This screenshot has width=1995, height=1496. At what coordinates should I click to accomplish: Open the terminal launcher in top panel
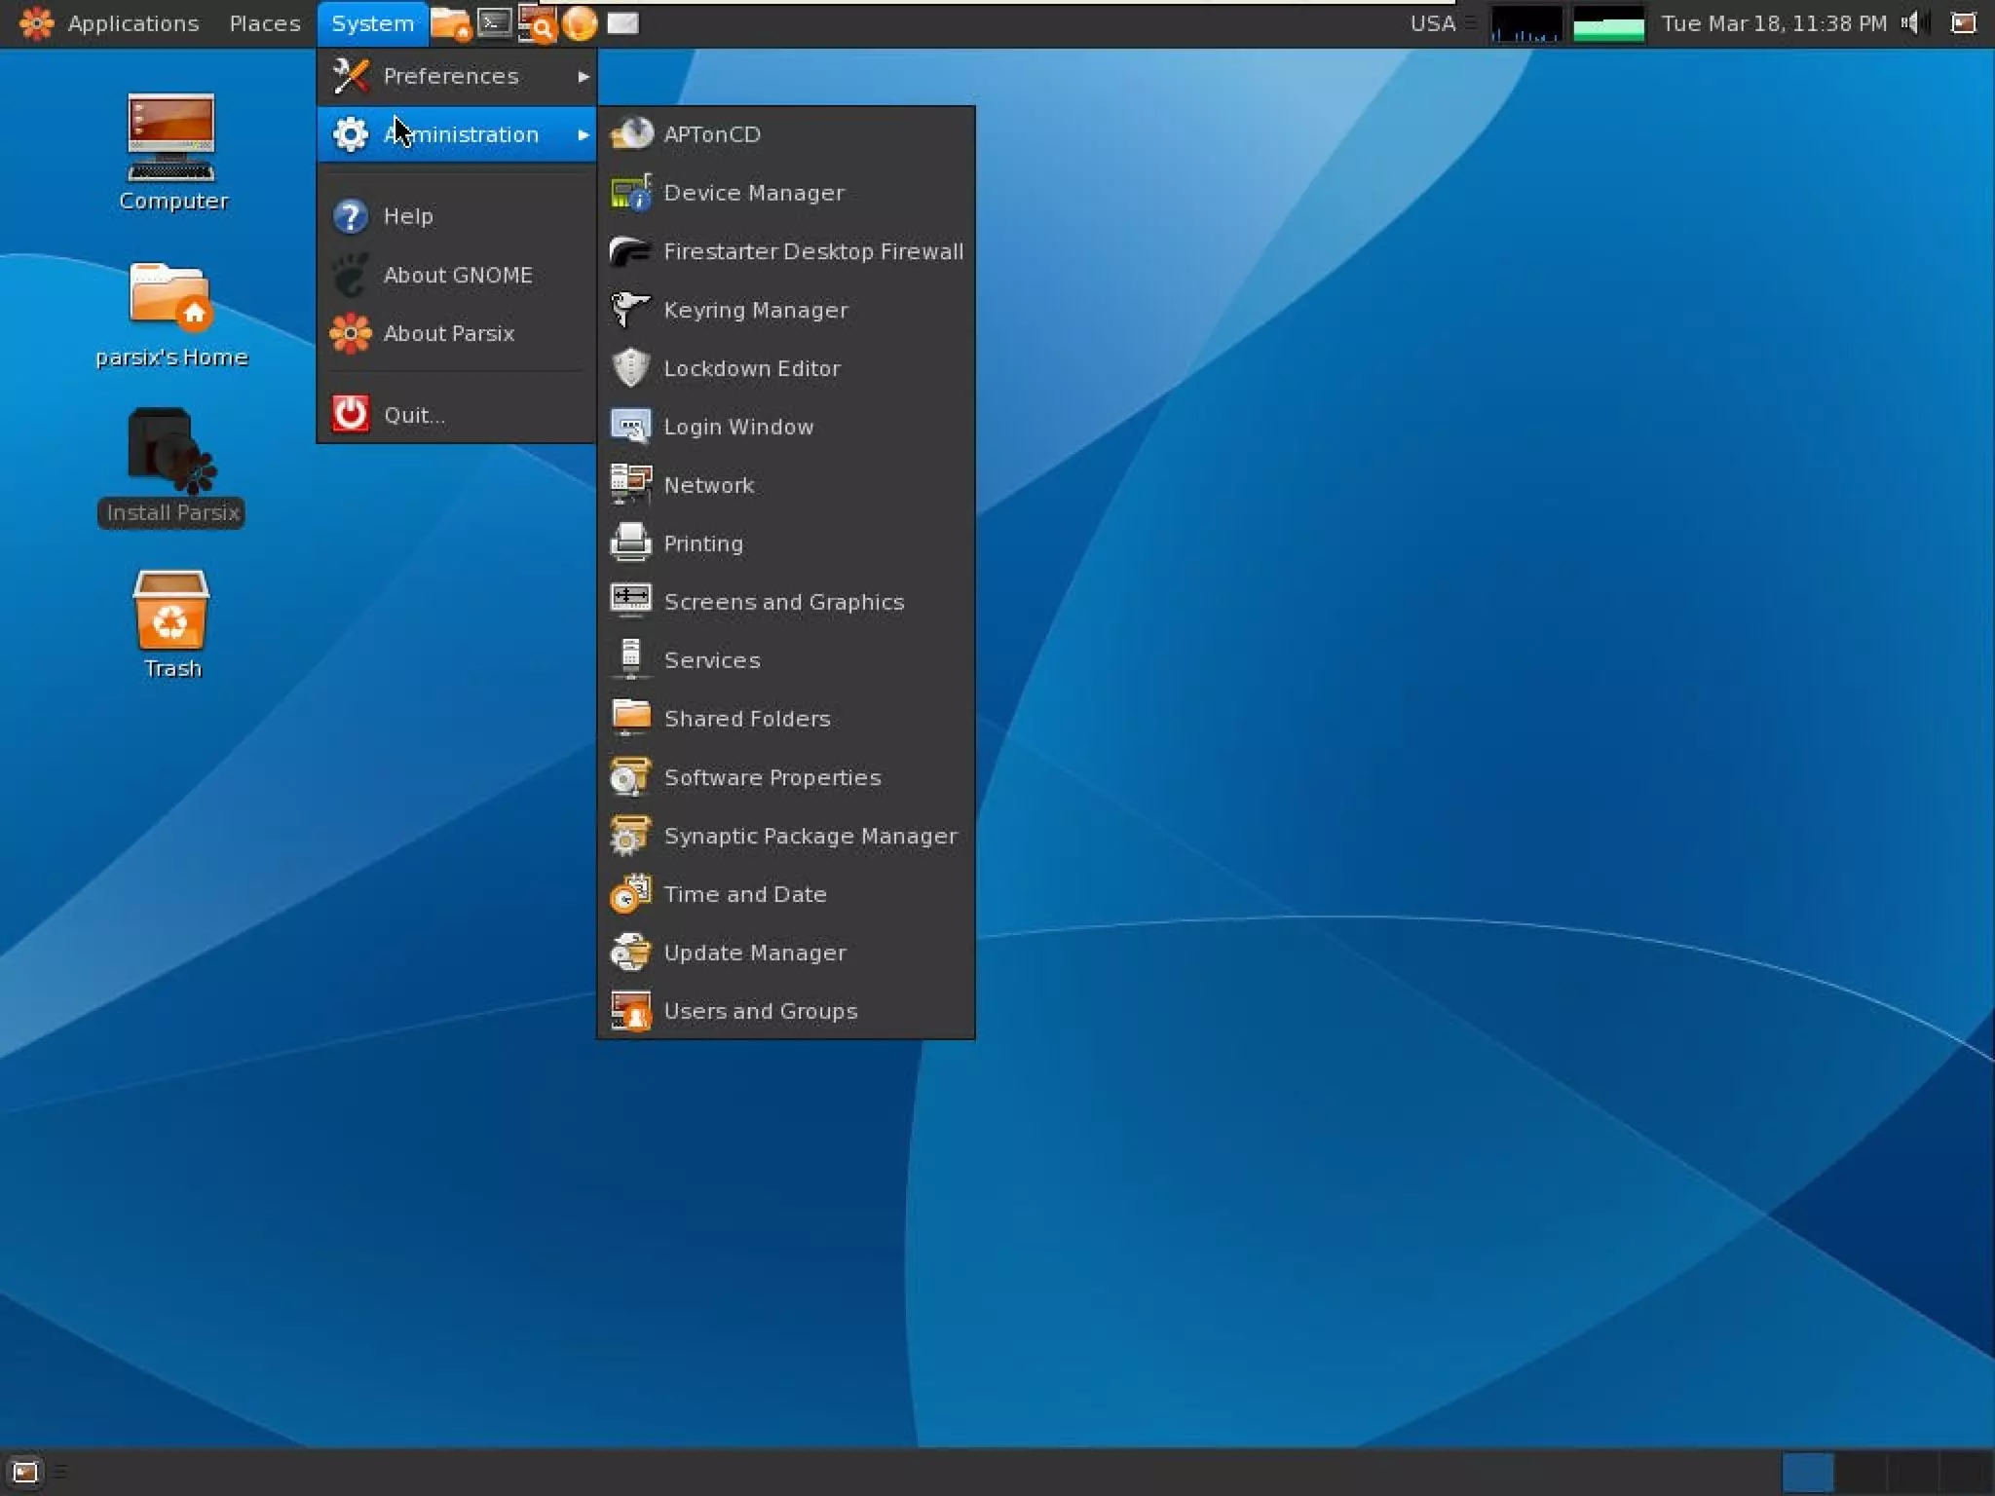(494, 22)
